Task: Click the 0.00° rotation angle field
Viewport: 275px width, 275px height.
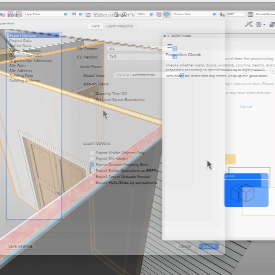Action: pos(236,14)
